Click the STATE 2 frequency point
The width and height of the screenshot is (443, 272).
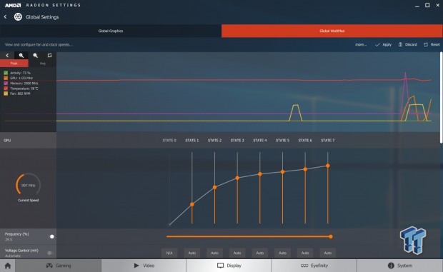coord(215,187)
